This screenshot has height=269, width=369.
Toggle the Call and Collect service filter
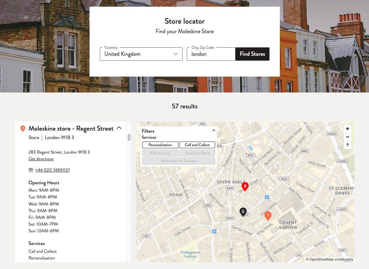click(x=197, y=145)
